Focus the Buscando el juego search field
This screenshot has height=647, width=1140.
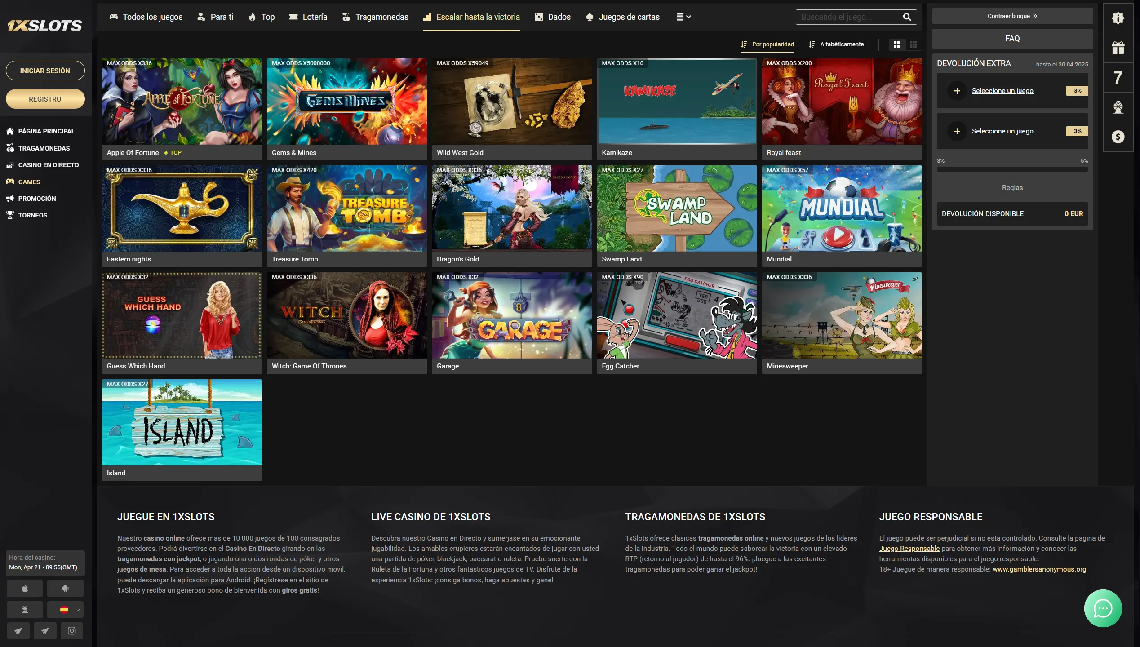pyautogui.click(x=850, y=17)
